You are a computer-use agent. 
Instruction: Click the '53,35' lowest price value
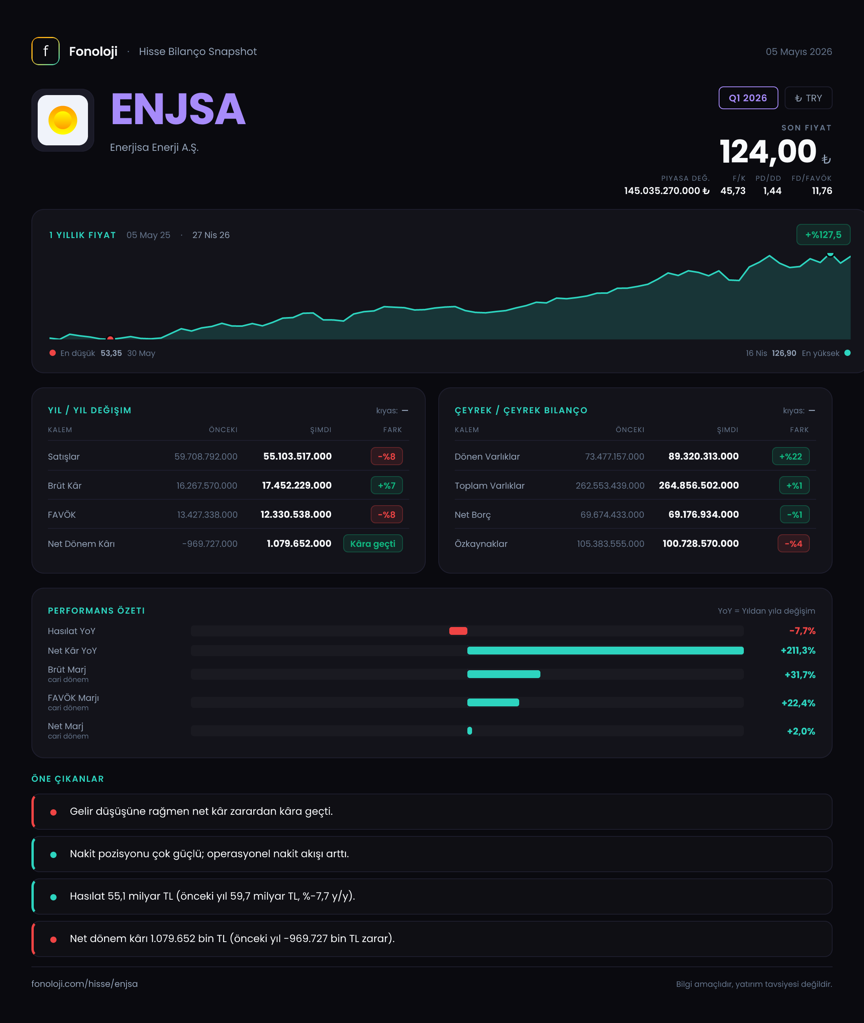pos(111,353)
